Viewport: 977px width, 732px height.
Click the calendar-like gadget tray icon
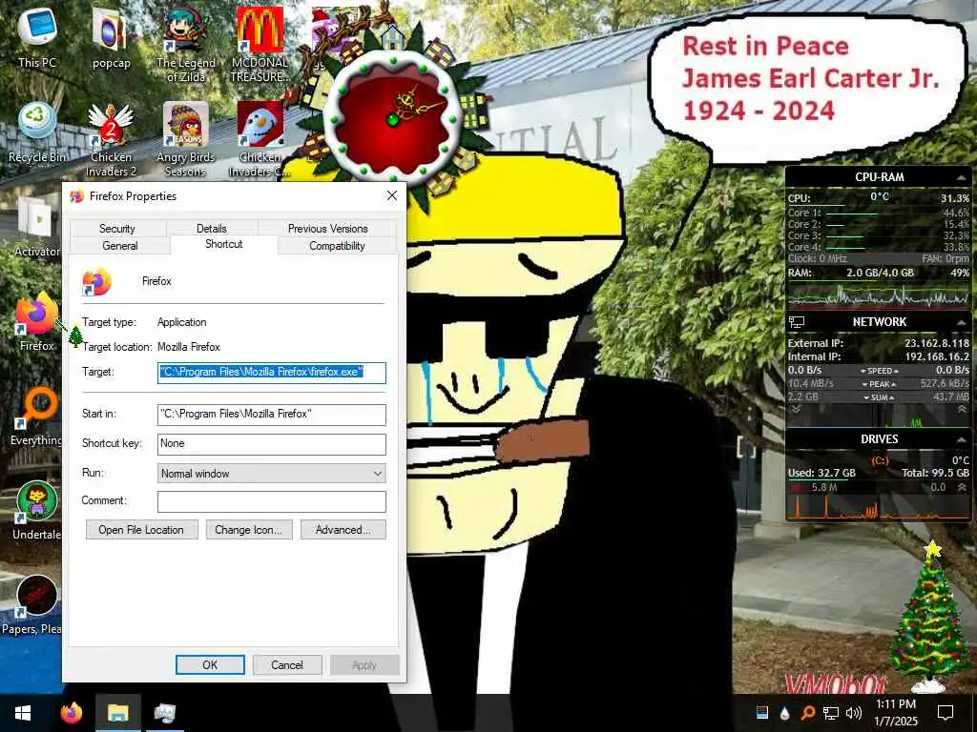[x=762, y=713]
